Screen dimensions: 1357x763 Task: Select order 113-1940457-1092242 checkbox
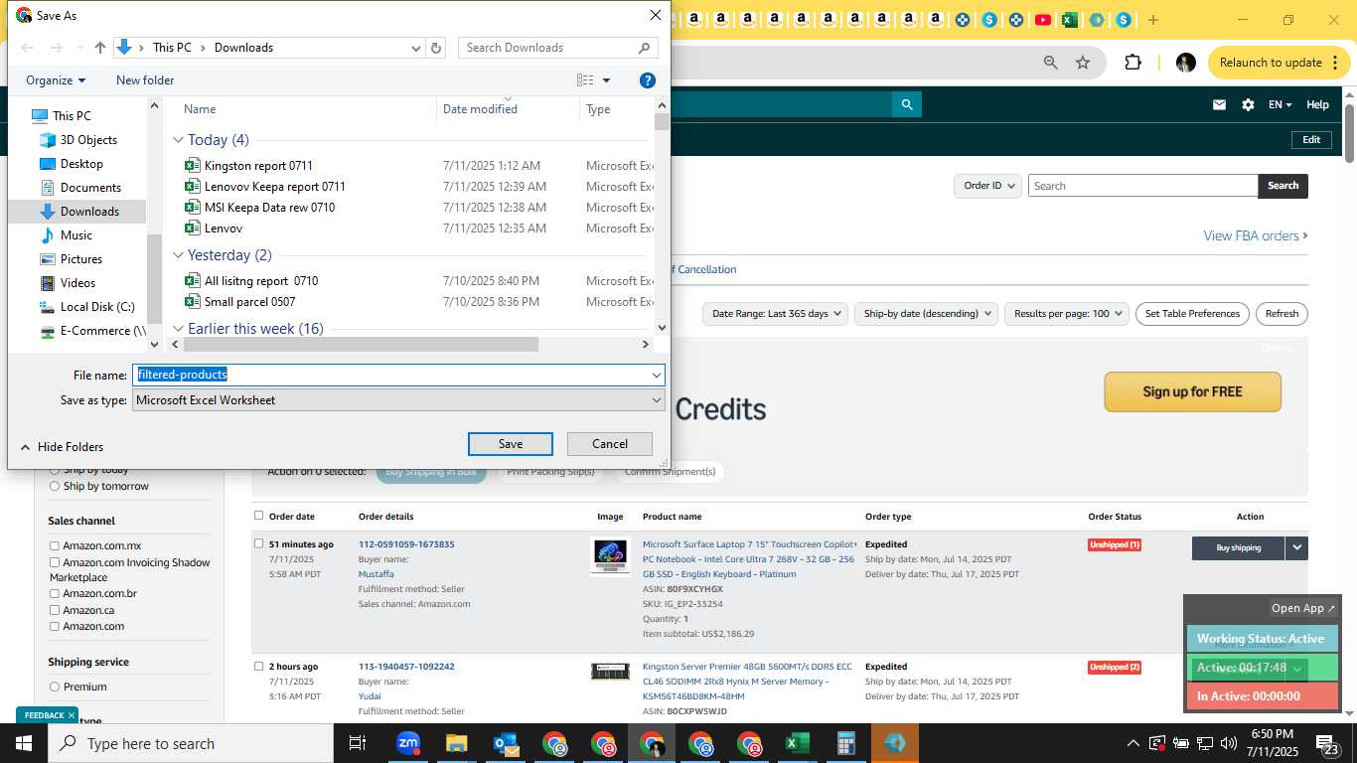[x=259, y=666]
